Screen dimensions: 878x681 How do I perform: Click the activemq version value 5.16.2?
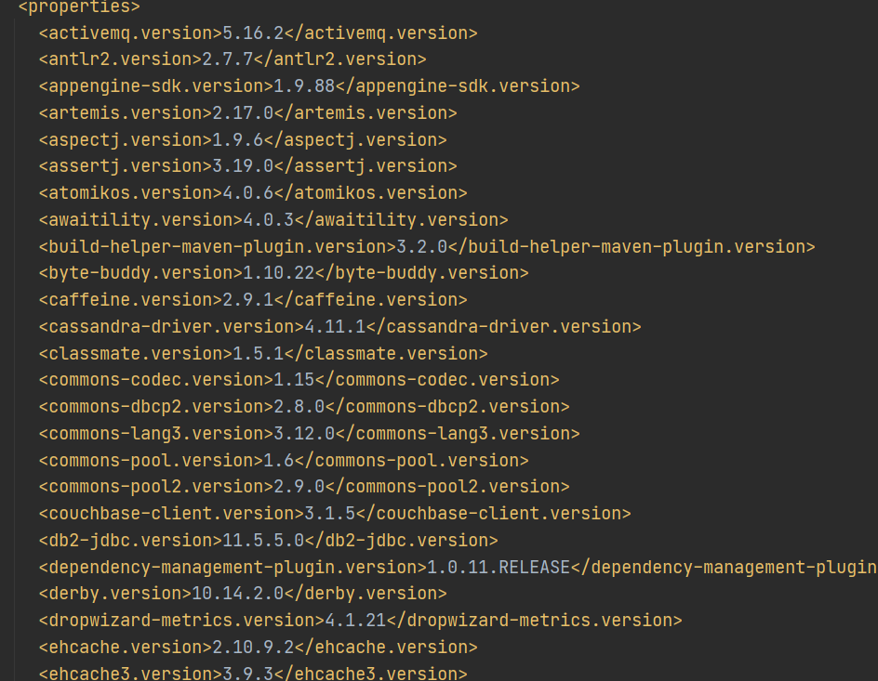click(253, 33)
